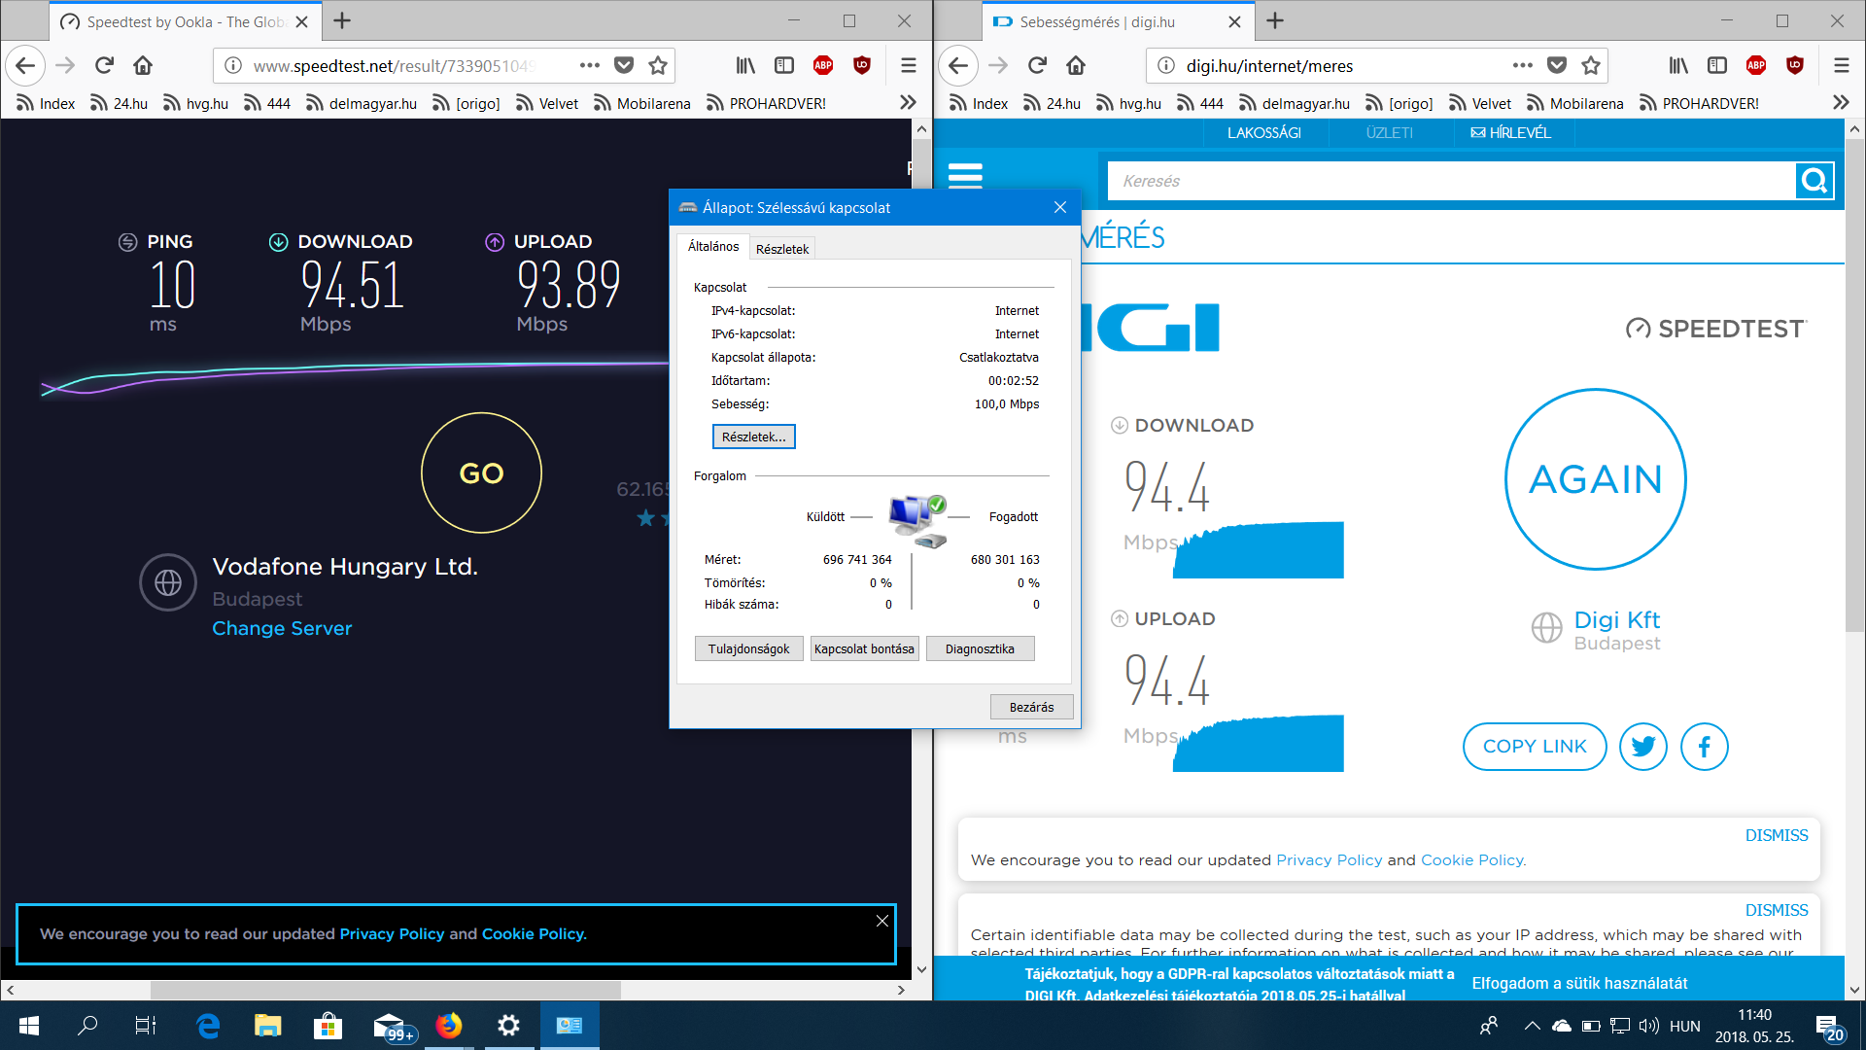Show more bookmarks chevron in digi.hu window
This screenshot has height=1050, width=1866.
(x=1841, y=102)
